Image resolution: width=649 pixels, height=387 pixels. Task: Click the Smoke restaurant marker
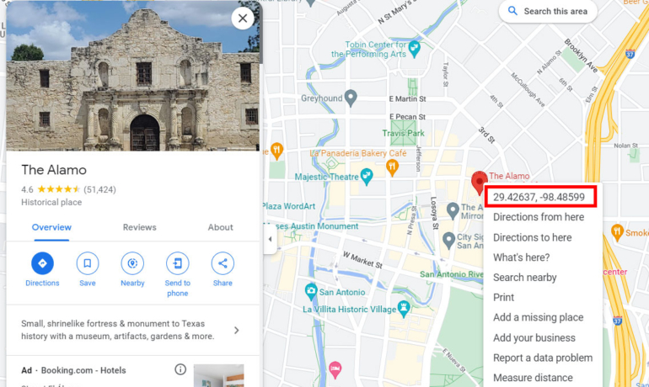[x=617, y=232]
